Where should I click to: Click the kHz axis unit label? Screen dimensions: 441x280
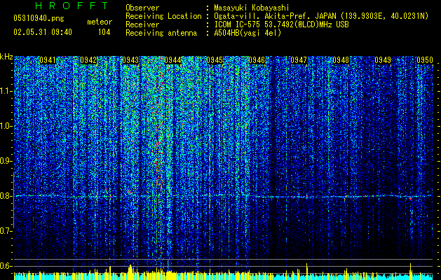pyautogui.click(x=6, y=57)
